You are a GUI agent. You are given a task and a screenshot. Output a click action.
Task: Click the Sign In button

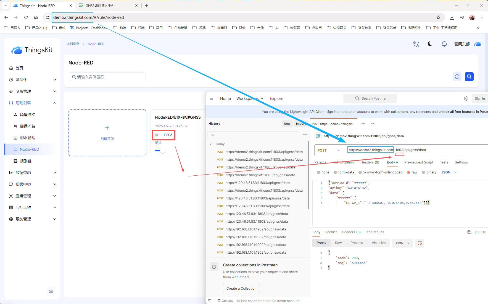pos(480,98)
